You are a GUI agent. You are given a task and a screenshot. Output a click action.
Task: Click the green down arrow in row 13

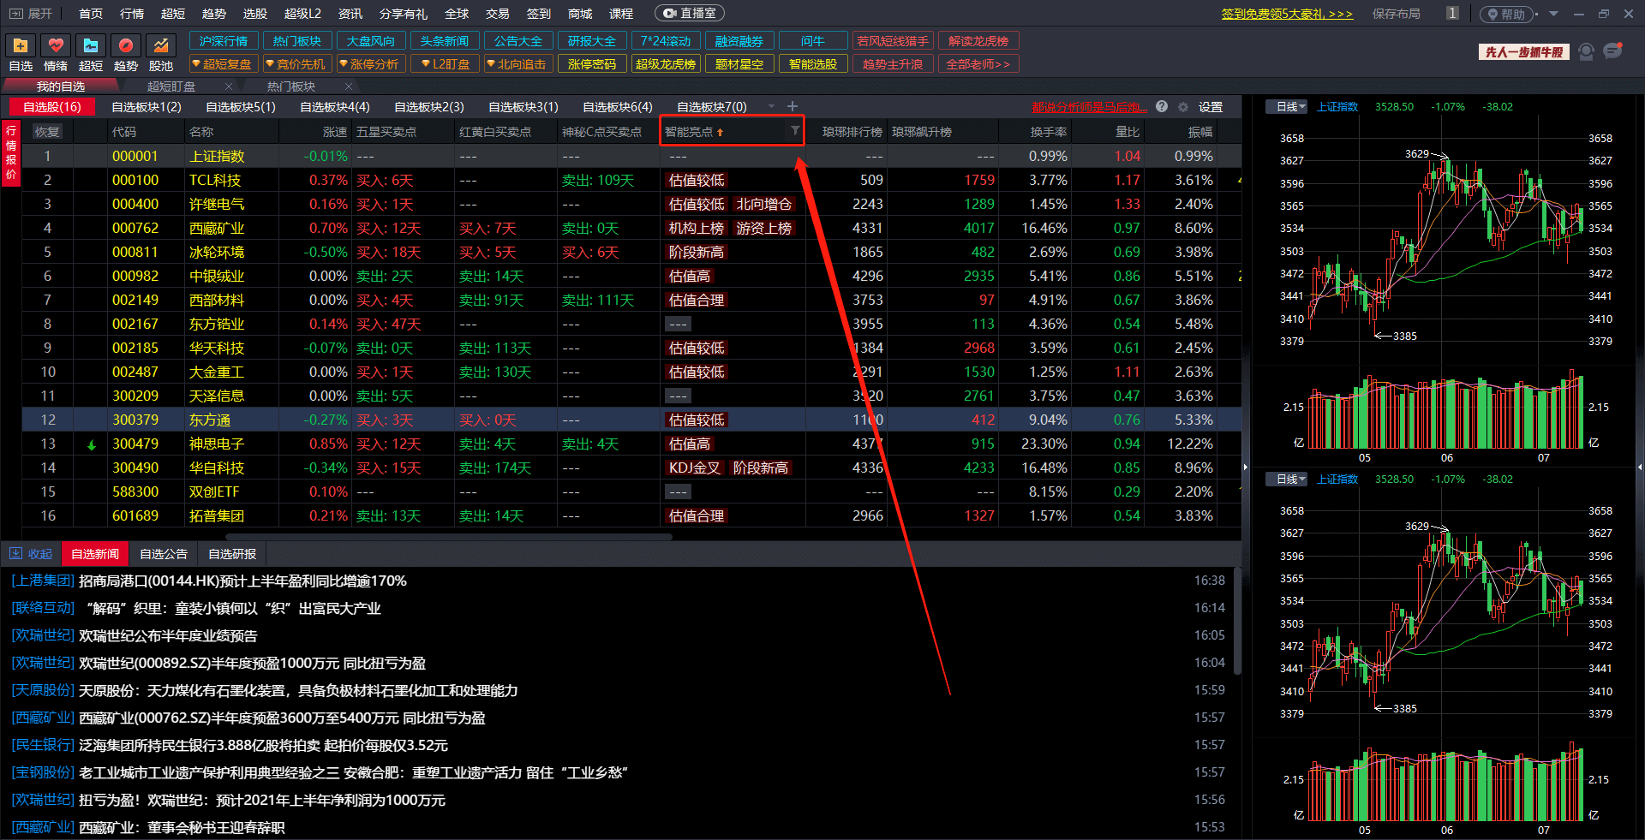92,444
